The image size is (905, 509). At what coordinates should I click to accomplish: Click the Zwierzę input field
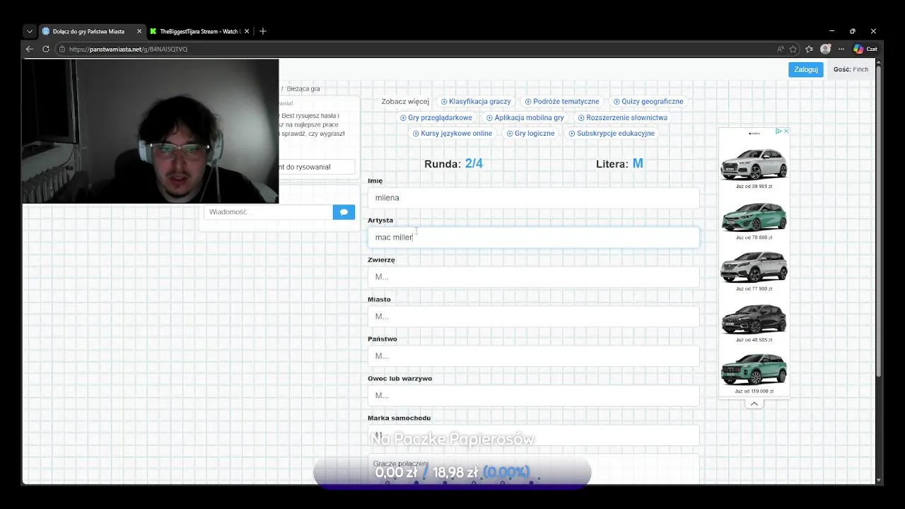[533, 276]
